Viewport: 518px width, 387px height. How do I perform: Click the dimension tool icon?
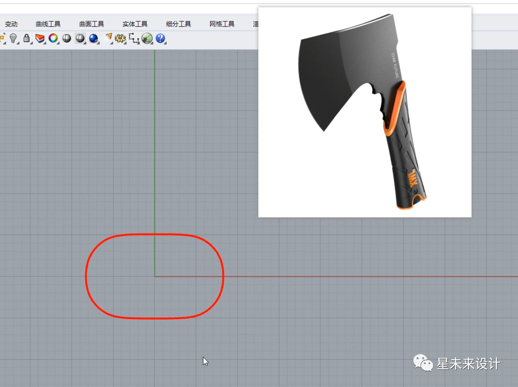click(134, 38)
